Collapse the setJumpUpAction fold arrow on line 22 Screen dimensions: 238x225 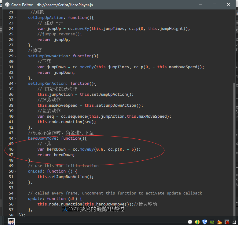tap(16, 18)
